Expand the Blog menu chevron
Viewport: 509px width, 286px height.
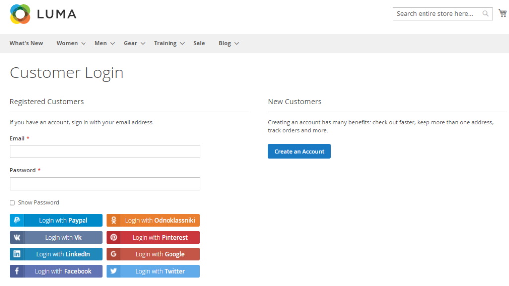pos(237,44)
